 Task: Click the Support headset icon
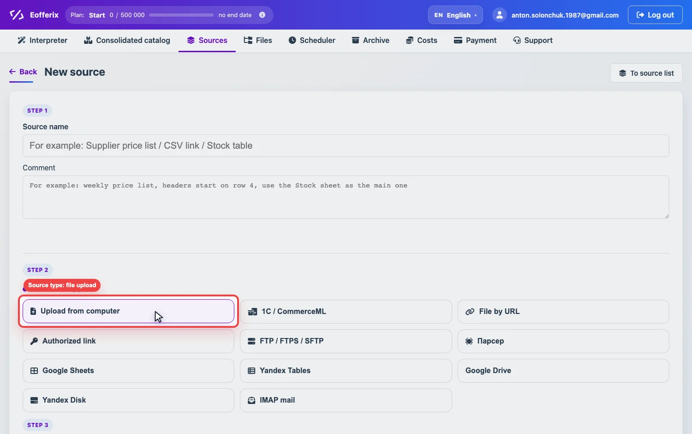pyautogui.click(x=517, y=40)
